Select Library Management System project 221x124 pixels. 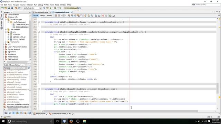pos(17,47)
